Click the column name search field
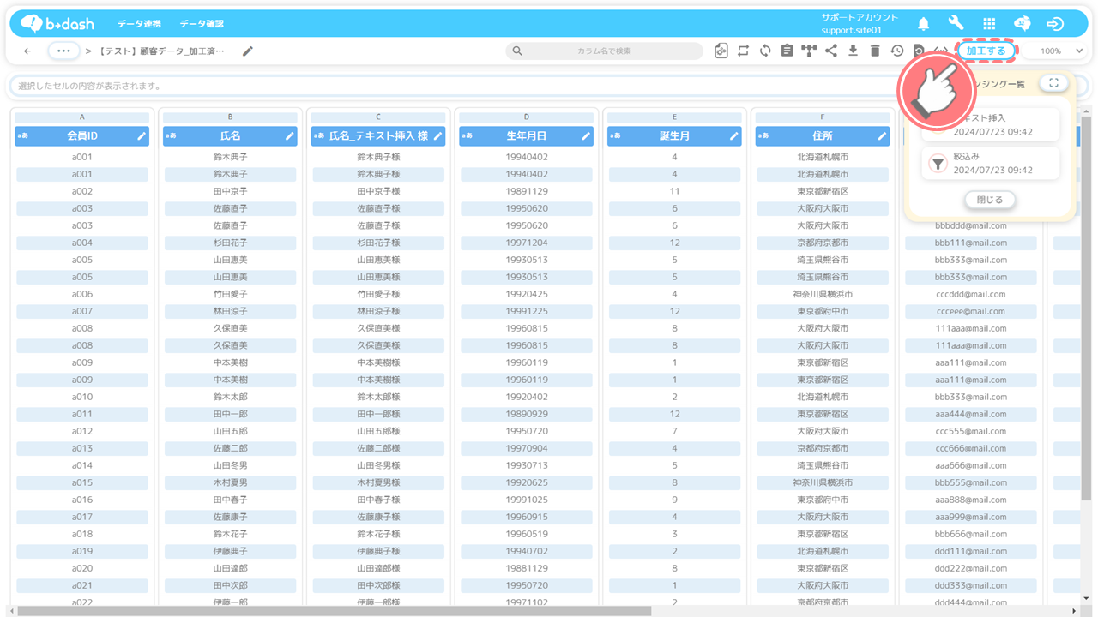 pyautogui.click(x=604, y=51)
